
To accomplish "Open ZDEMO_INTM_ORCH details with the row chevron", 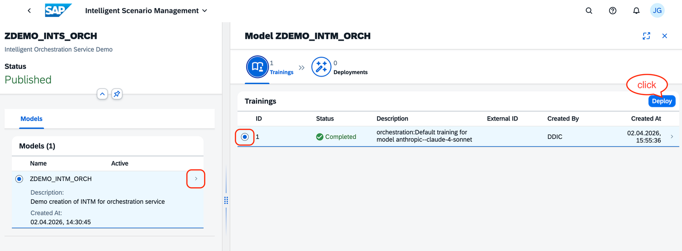I will (196, 179).
